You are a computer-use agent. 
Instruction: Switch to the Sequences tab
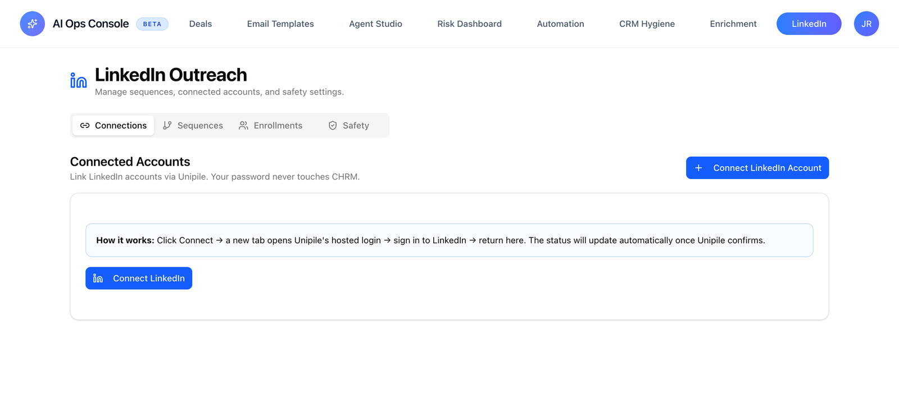pos(193,125)
